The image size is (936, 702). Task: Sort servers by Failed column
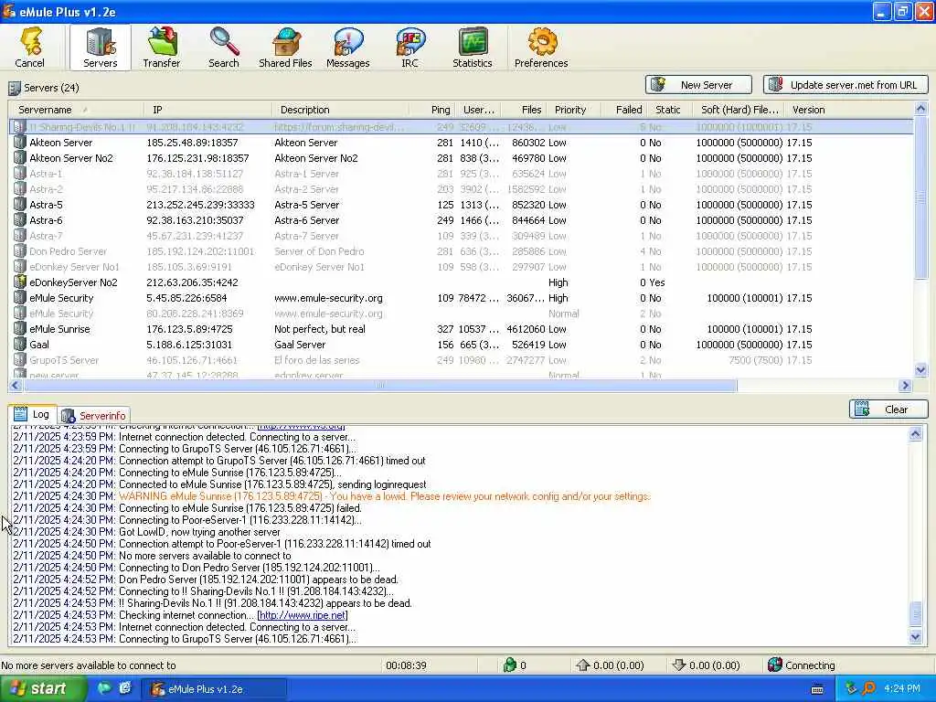pyautogui.click(x=622, y=110)
